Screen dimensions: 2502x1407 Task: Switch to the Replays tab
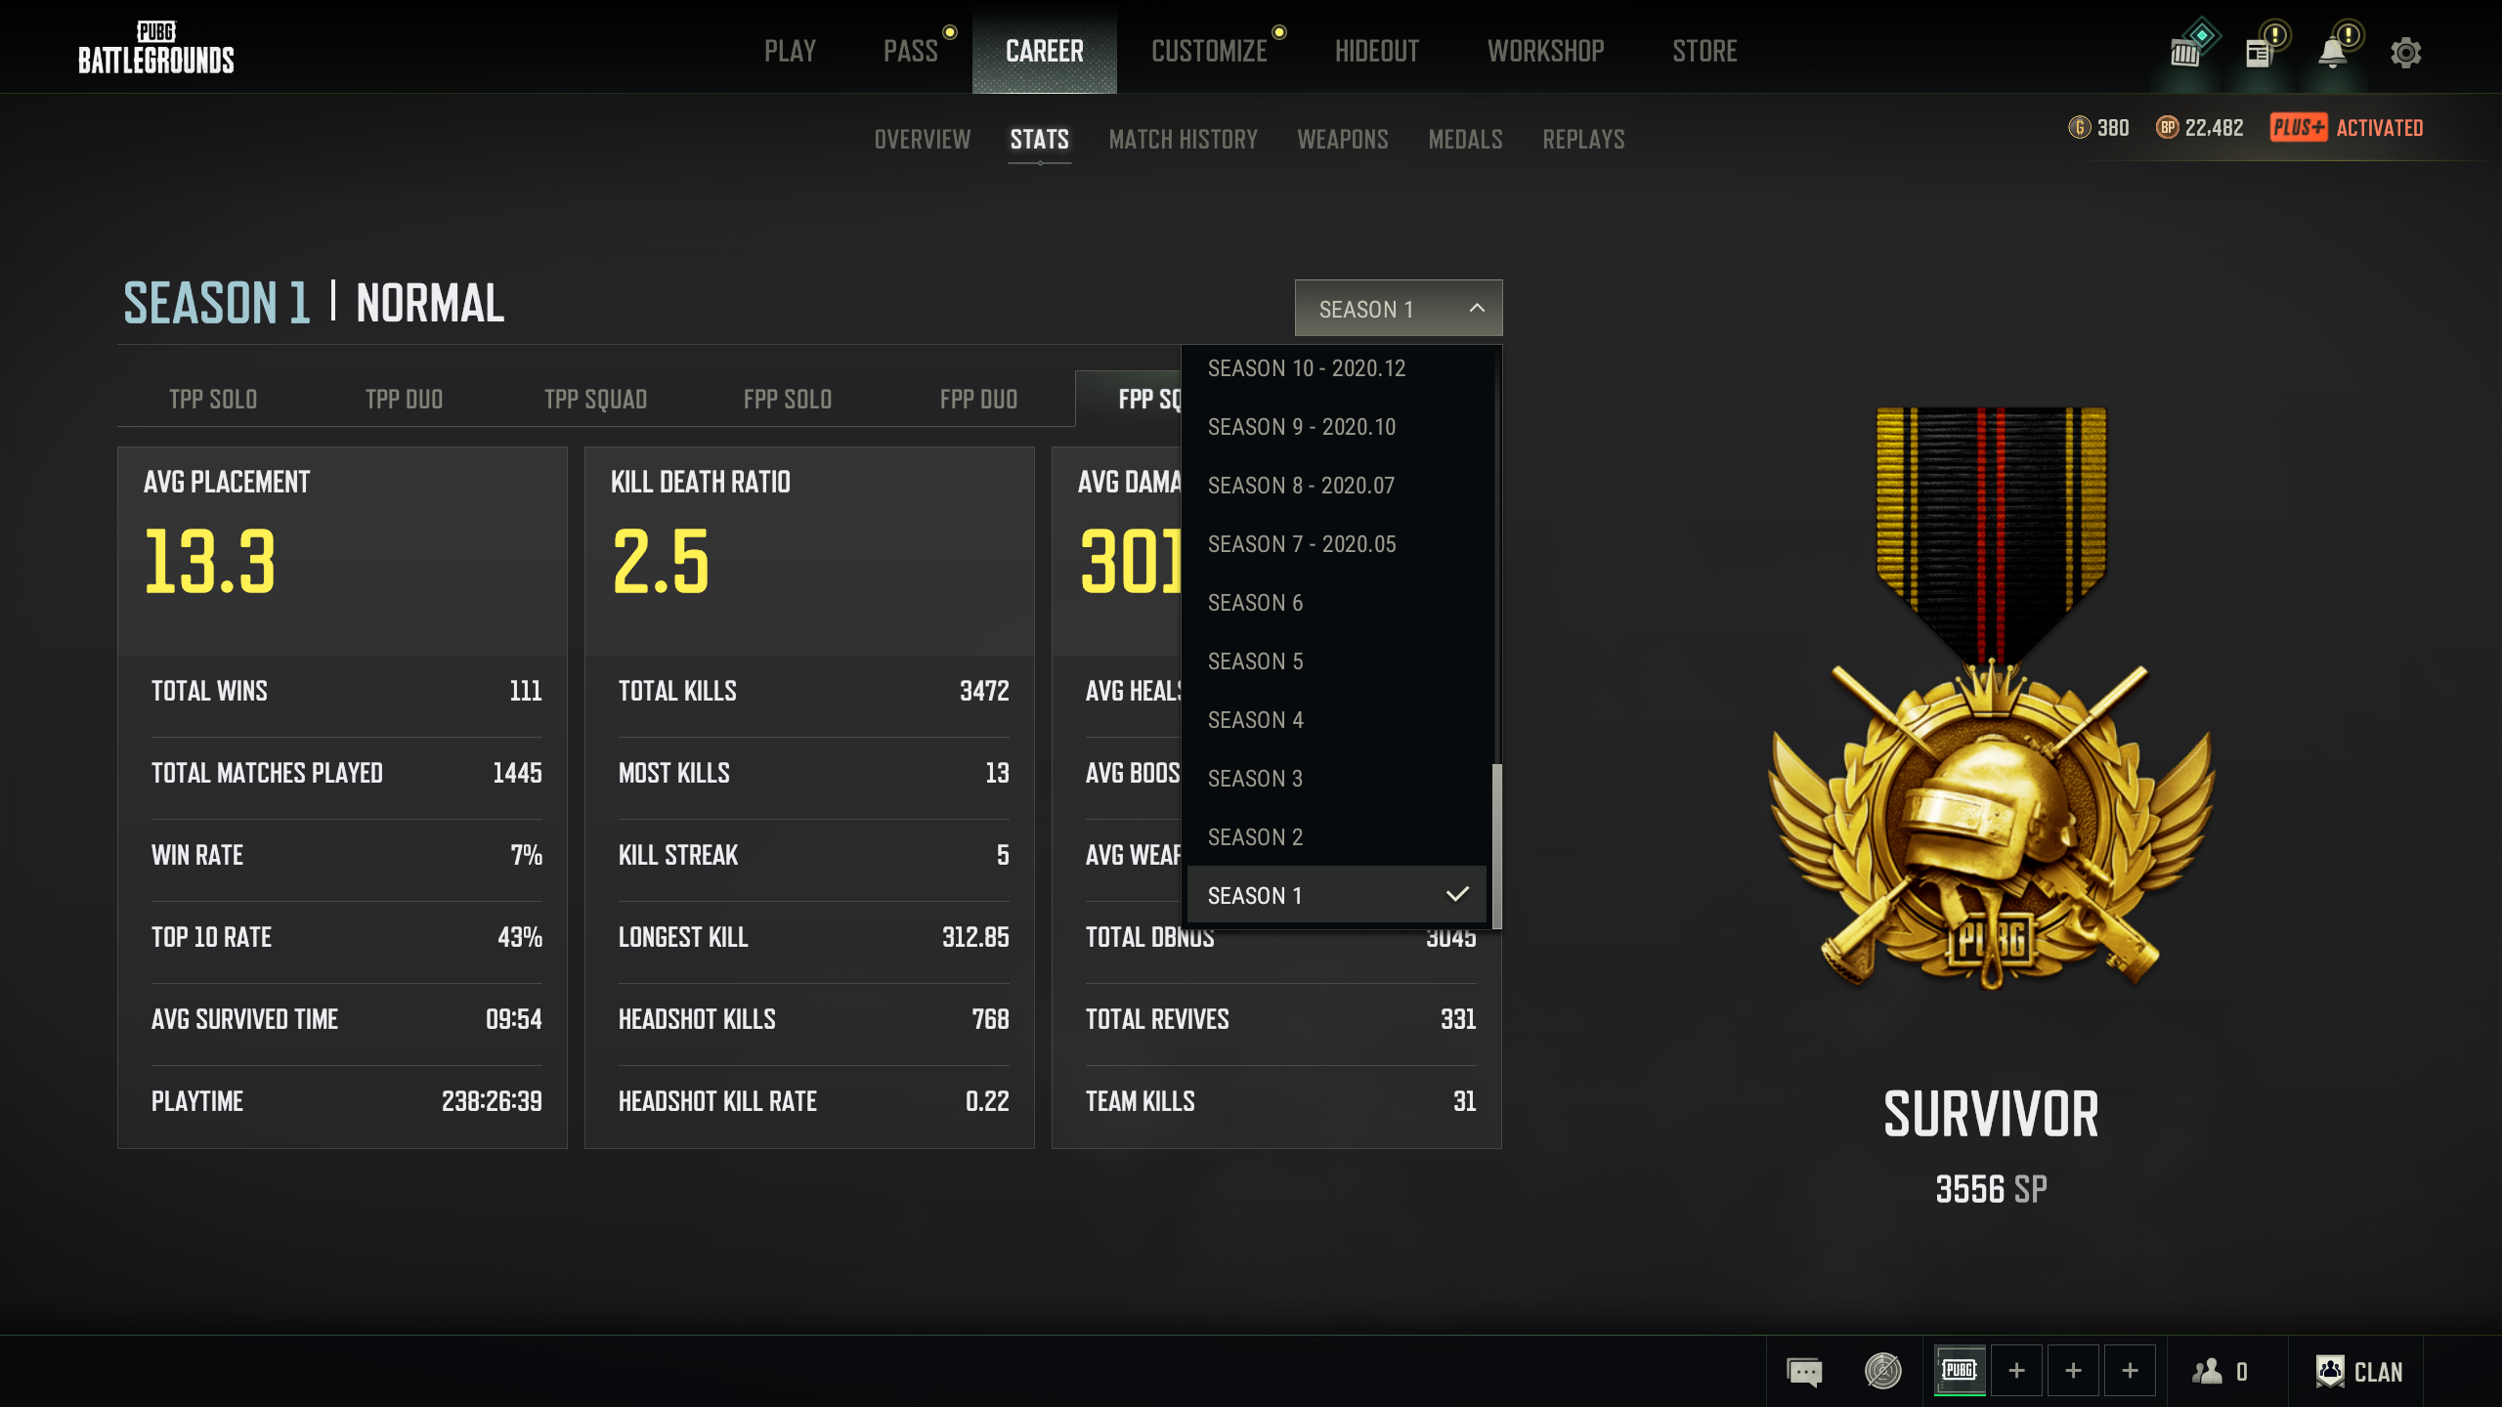click(x=1584, y=139)
